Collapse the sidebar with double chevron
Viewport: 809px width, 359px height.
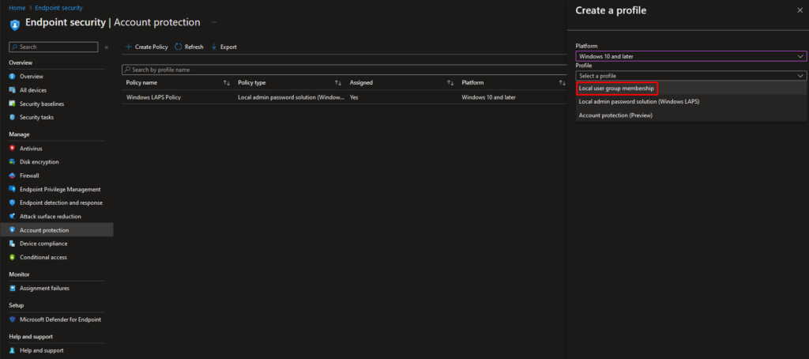pyautogui.click(x=107, y=47)
